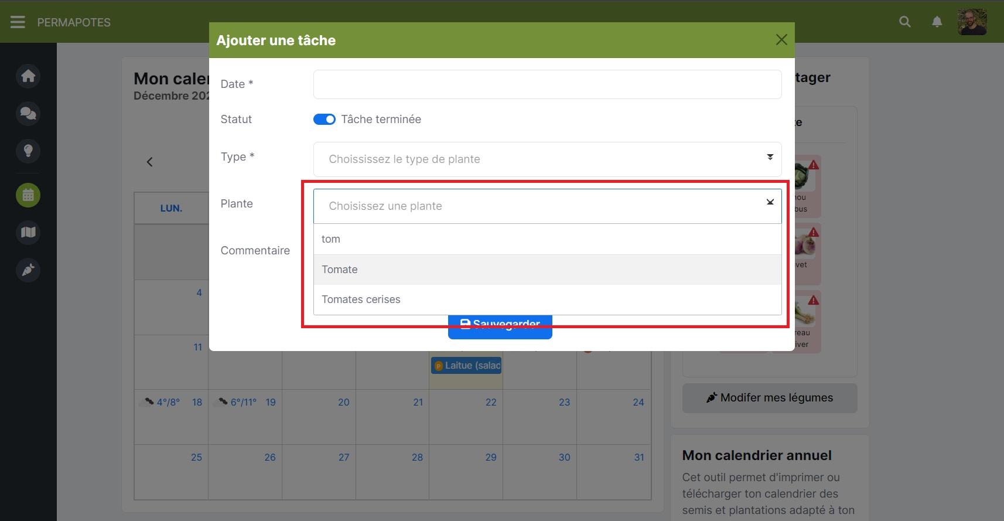The width and height of the screenshot is (1004, 521).
Task: Open the user profile avatar in the top bar
Action: [972, 22]
